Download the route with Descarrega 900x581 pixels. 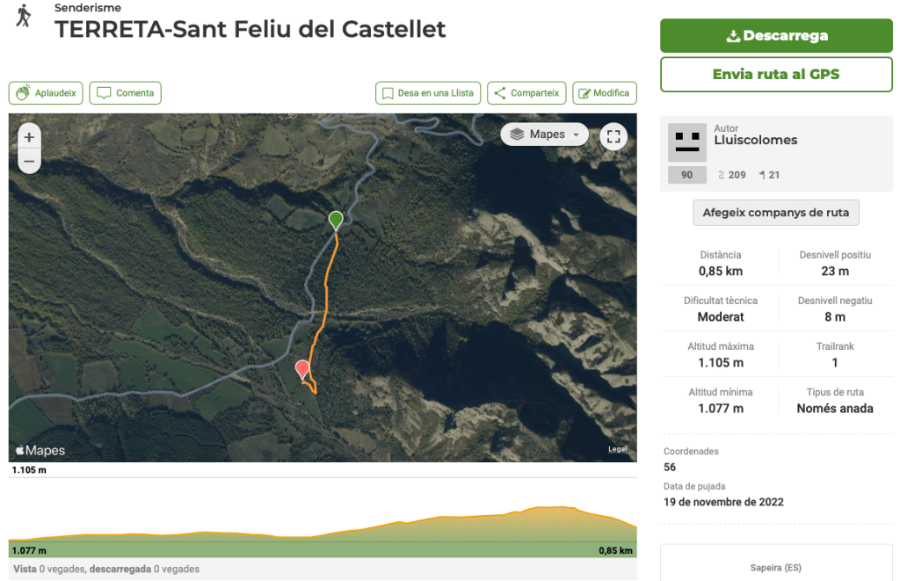coord(776,36)
